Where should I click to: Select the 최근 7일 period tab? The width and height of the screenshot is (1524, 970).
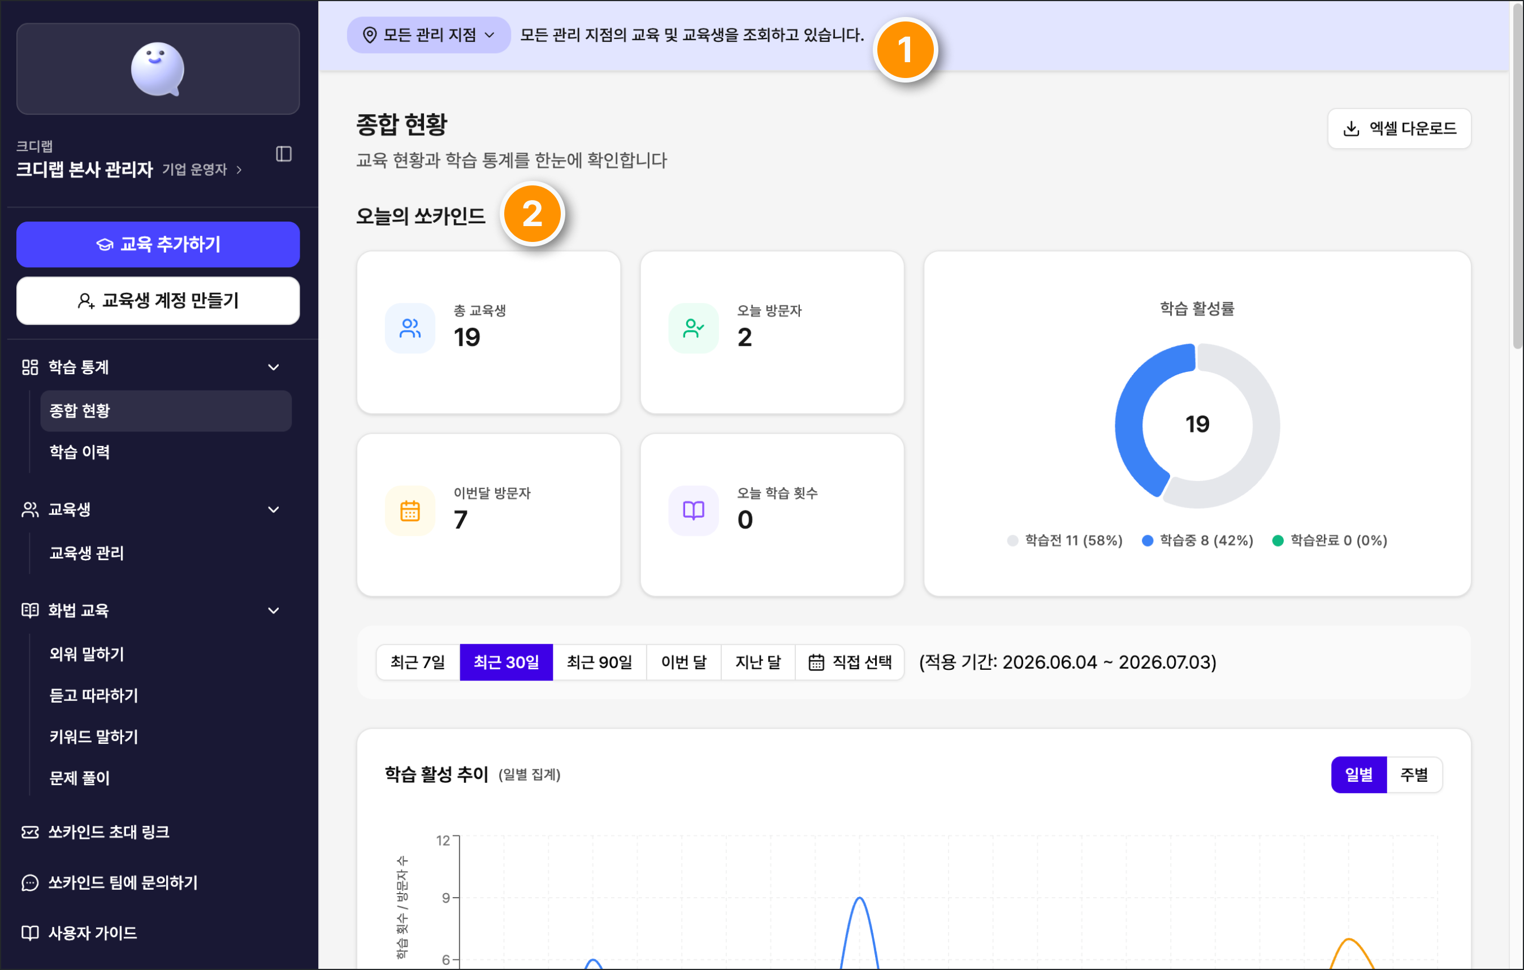click(418, 662)
